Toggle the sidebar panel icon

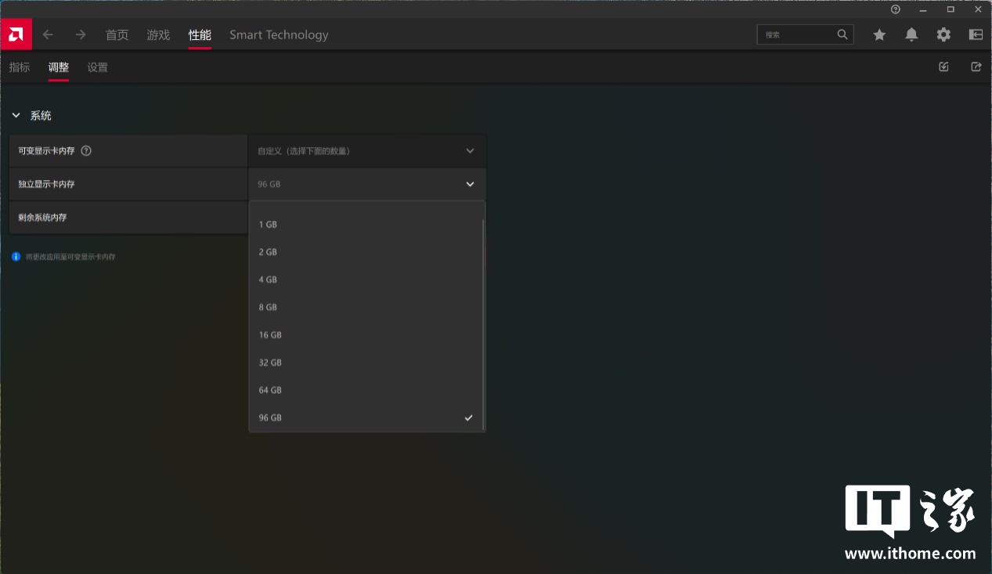coord(976,34)
